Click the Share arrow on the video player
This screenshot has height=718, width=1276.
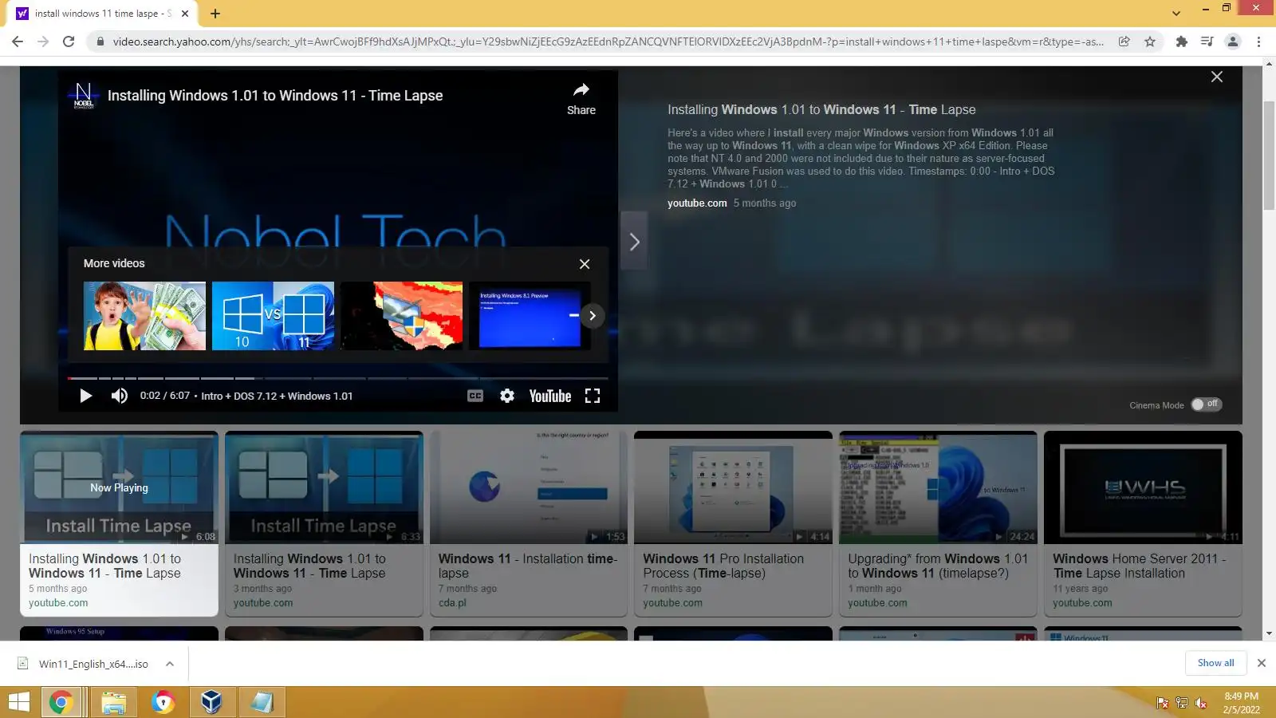[581, 99]
